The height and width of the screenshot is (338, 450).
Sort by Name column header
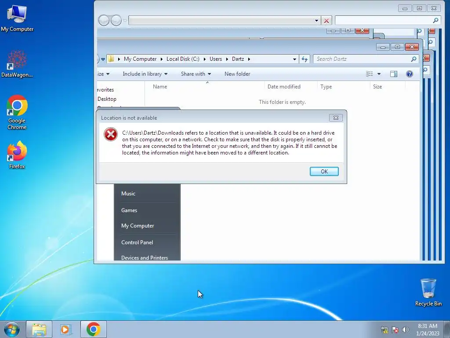[x=160, y=87]
